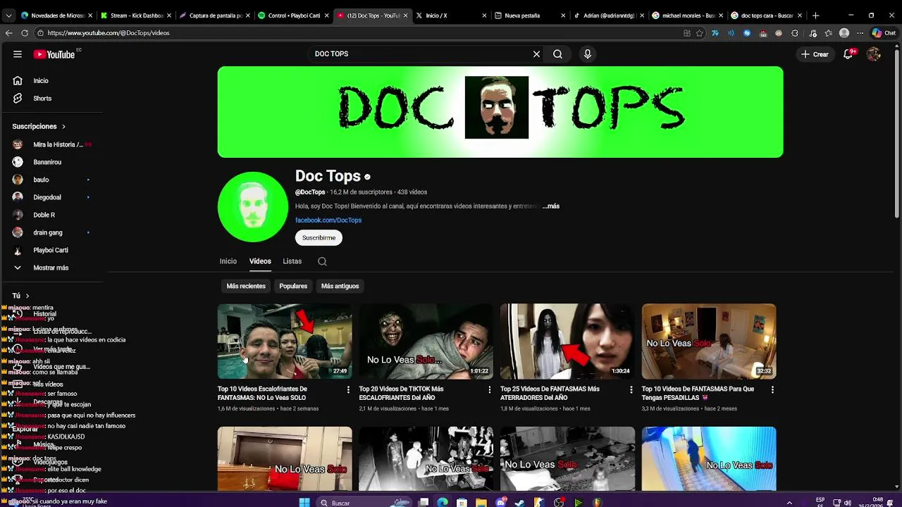Play 'Top 20 Videos De TIKTOK' thumbnail
The height and width of the screenshot is (507, 902).
click(426, 342)
